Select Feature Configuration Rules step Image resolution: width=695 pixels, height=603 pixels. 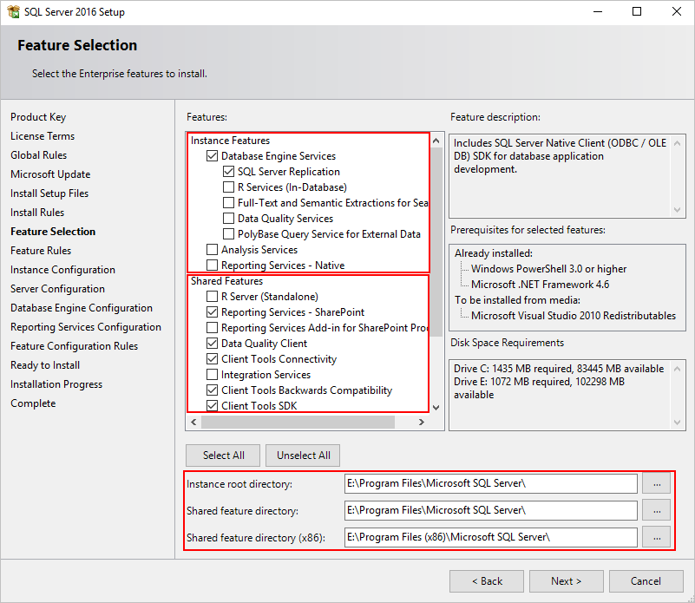pos(75,346)
